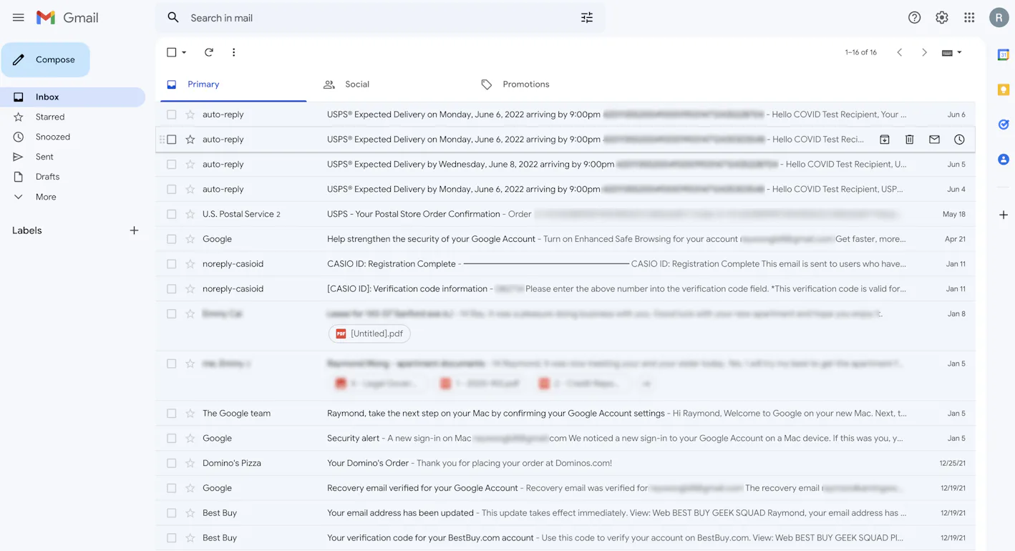The width and height of the screenshot is (1015, 551).
Task: Star the Domino's Pizza email
Action: (x=190, y=463)
